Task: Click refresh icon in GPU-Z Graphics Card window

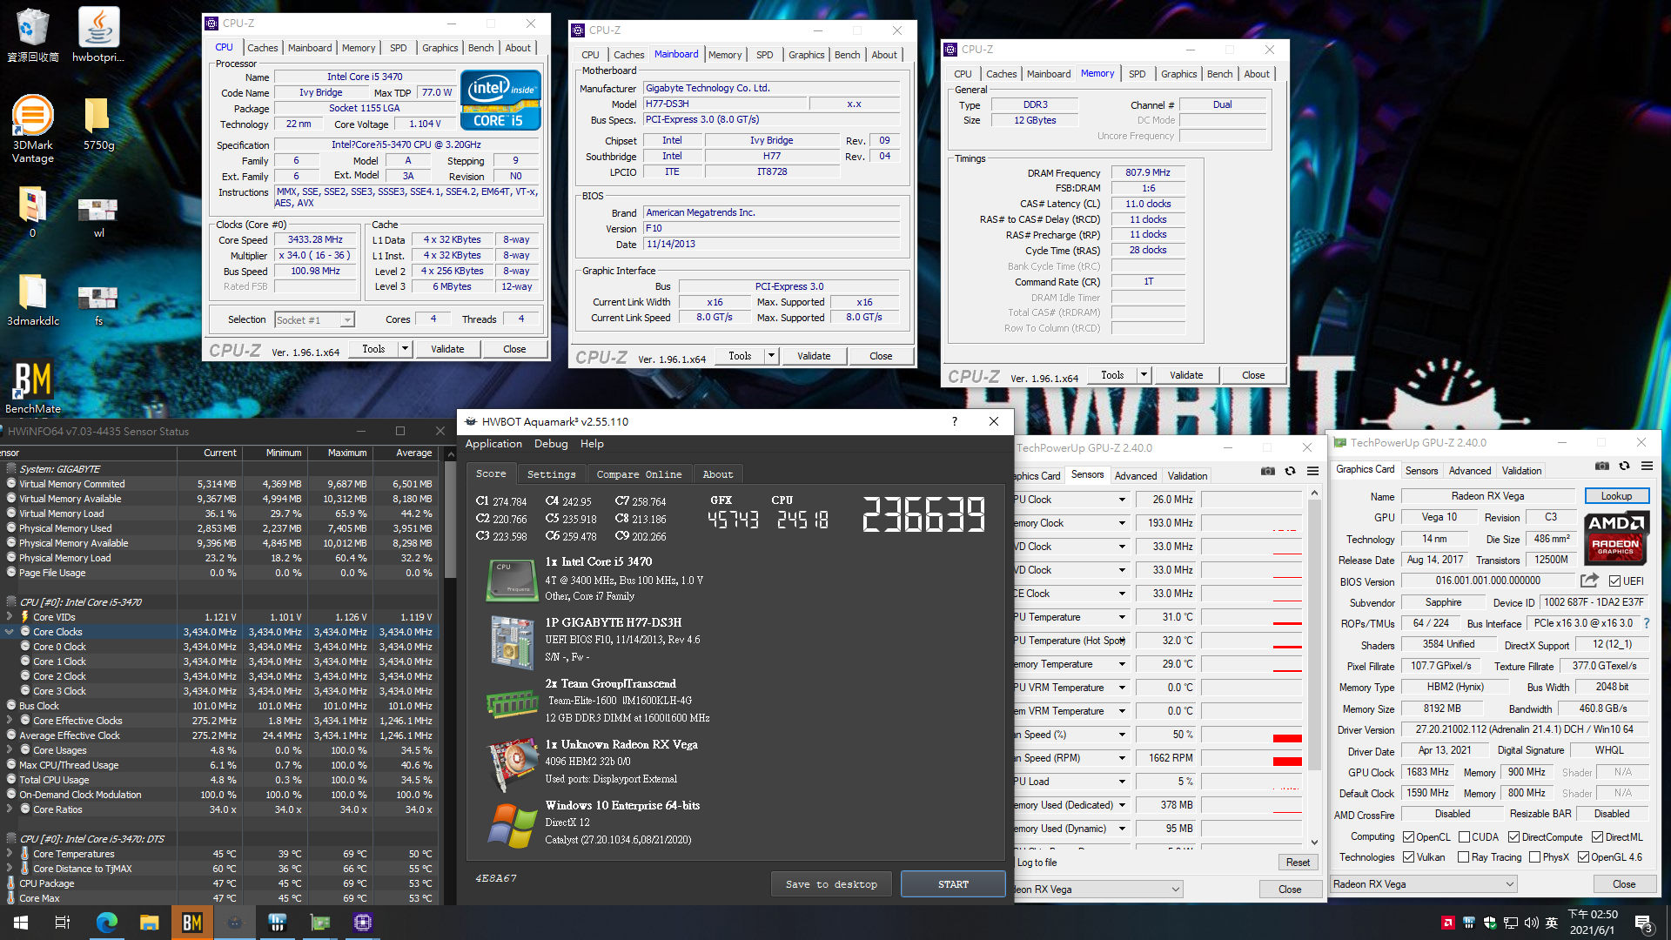Action: (x=1624, y=467)
